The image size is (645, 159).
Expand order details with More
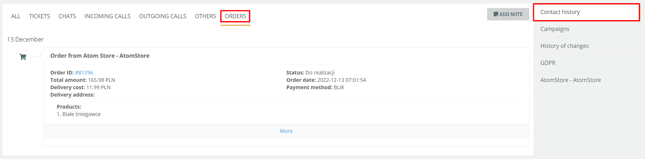(x=286, y=131)
